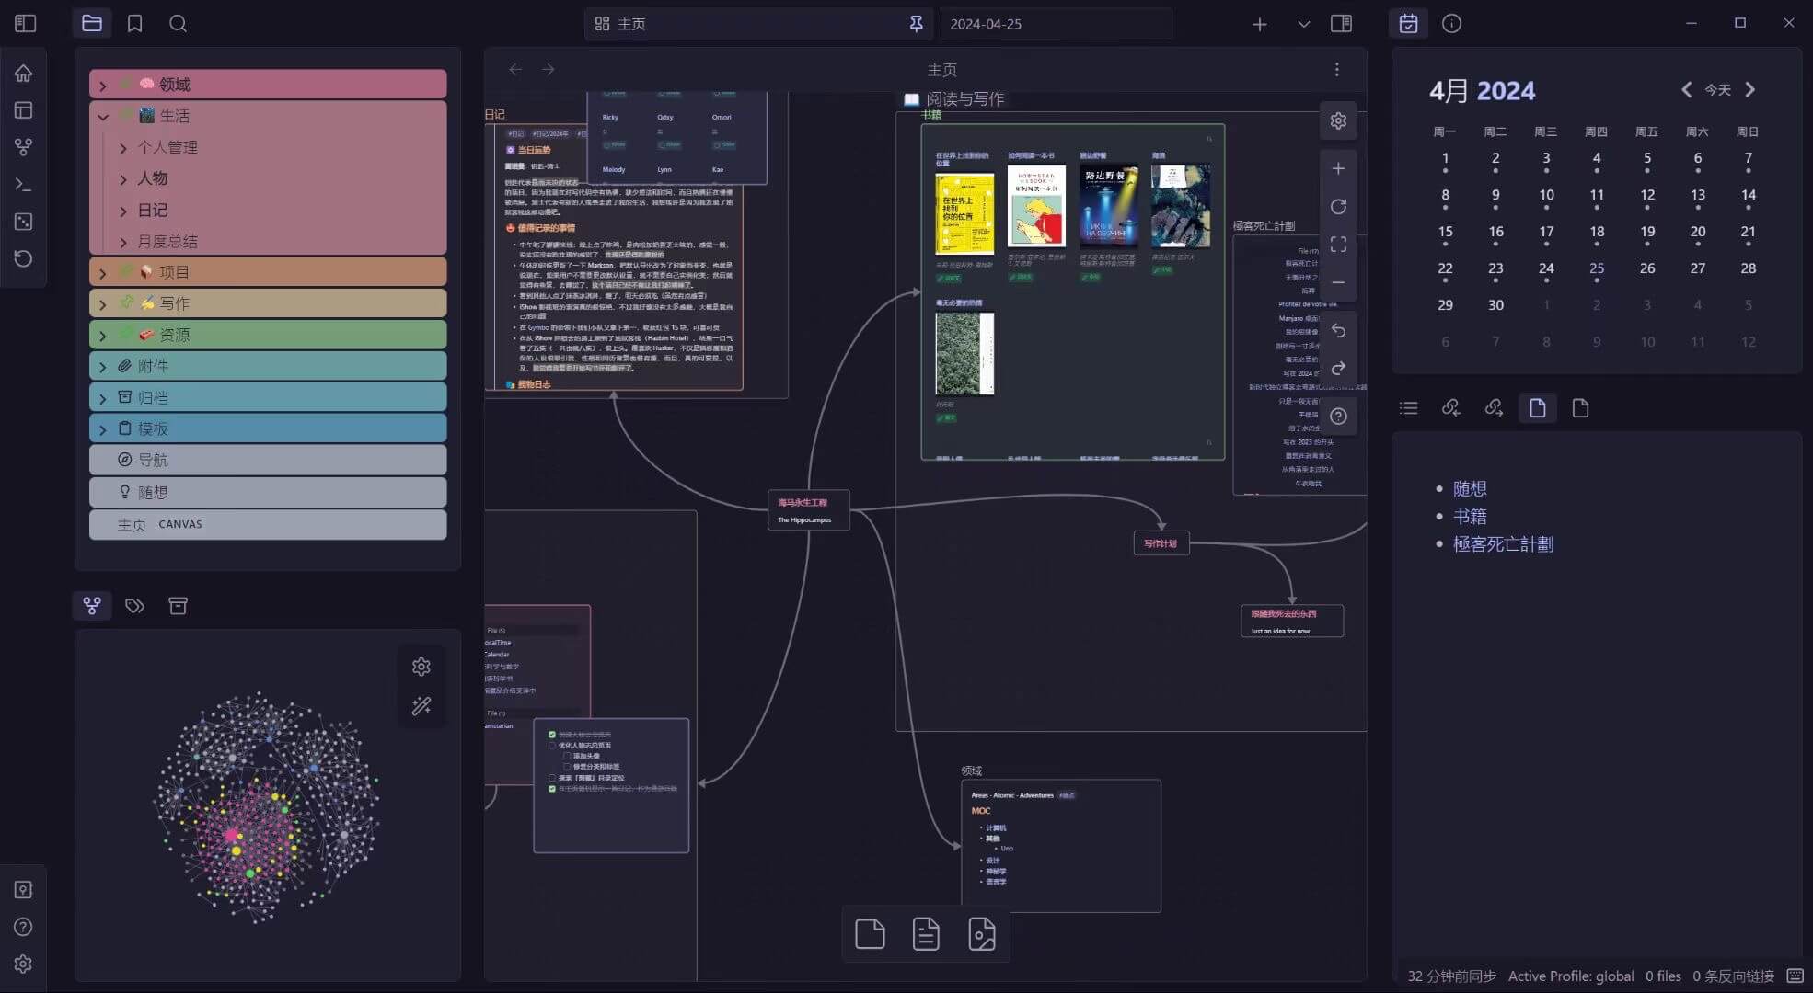Expand the 领域 folder
The width and height of the screenshot is (1813, 993).
(268, 85)
